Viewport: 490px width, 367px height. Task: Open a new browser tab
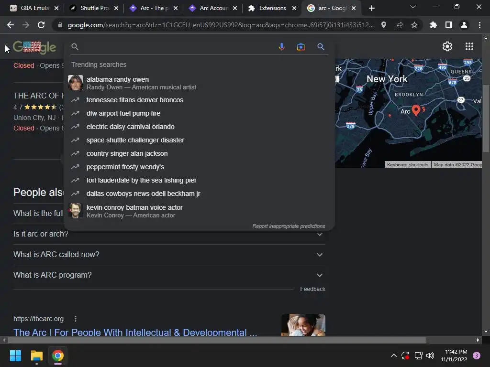click(x=371, y=8)
